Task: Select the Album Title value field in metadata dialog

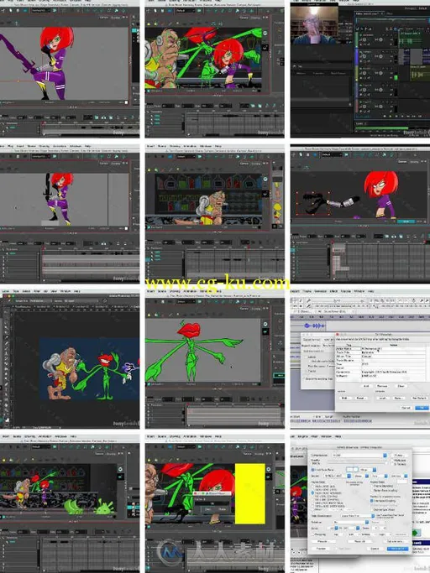Action: 393,357
